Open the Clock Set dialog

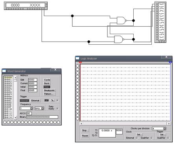tap(139, 135)
